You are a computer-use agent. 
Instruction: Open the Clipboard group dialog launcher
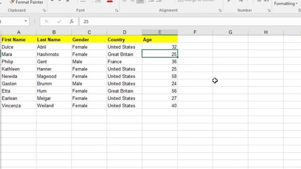(44, 10)
